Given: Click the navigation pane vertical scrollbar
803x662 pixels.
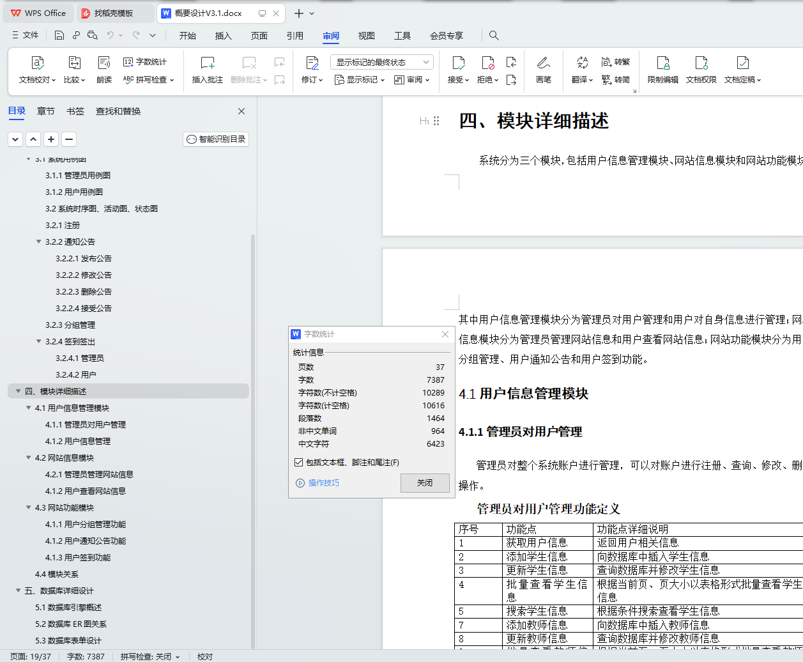Looking at the screenshot, I should point(253,441).
